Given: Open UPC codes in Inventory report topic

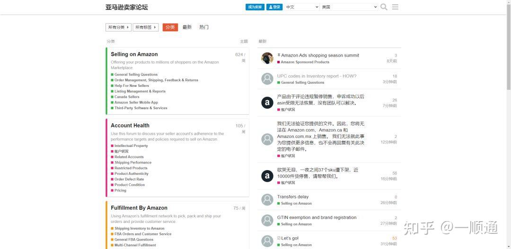Looking at the screenshot, I should (x=317, y=76).
